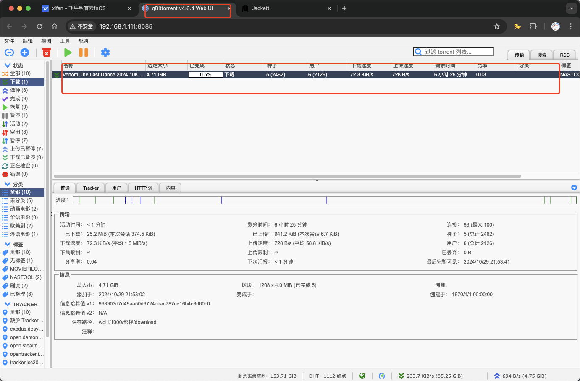The width and height of the screenshot is (580, 381).
Task: Select the 欧美剧 (2) category filter
Action: tap(21, 226)
